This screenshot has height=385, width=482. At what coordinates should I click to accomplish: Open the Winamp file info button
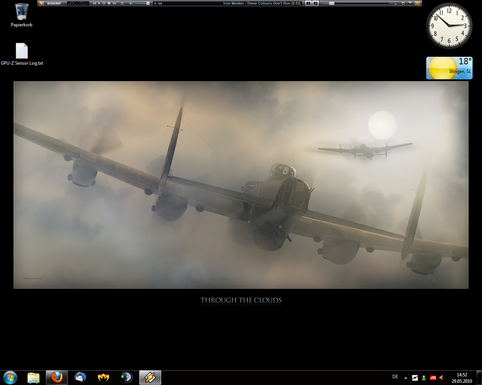tap(308, 3)
